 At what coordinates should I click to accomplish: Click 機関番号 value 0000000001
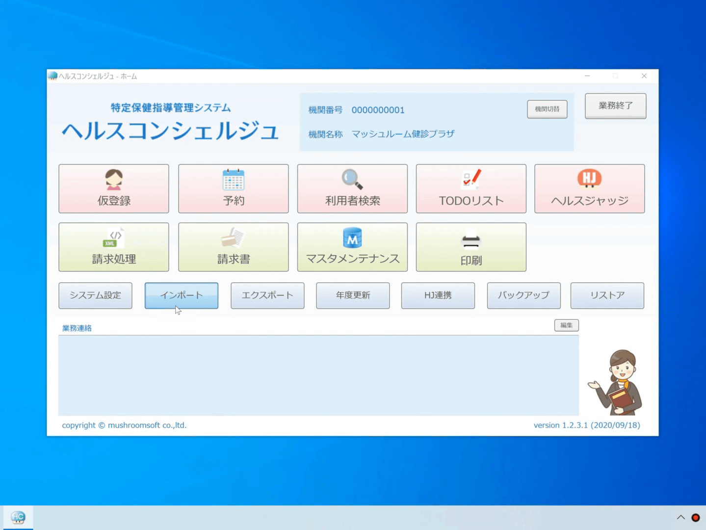tap(378, 110)
